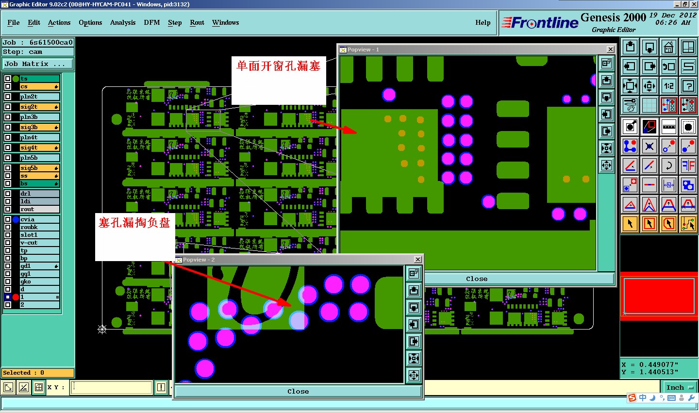Select the plain arrow selection tool
Viewport: 699px width, 413px height.
630,223
